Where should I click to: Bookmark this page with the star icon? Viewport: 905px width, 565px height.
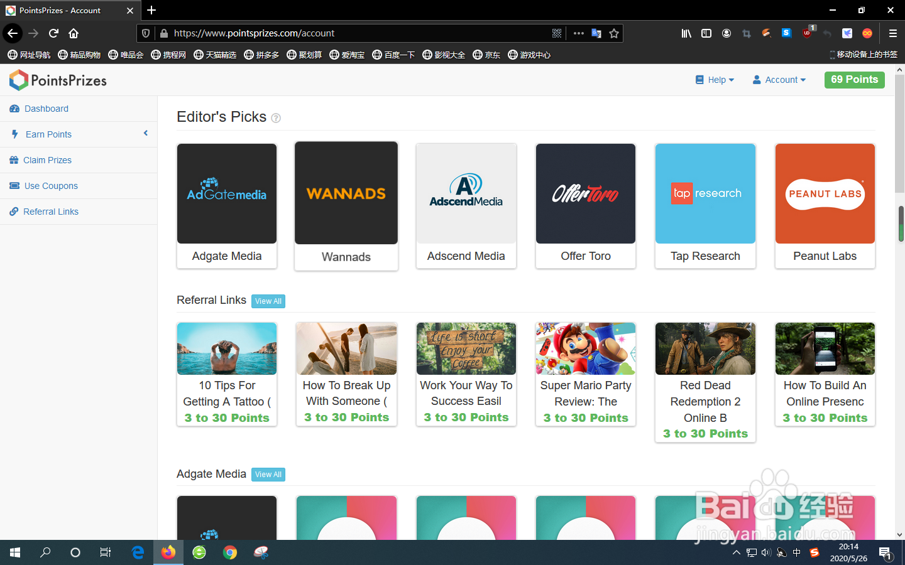[614, 33]
